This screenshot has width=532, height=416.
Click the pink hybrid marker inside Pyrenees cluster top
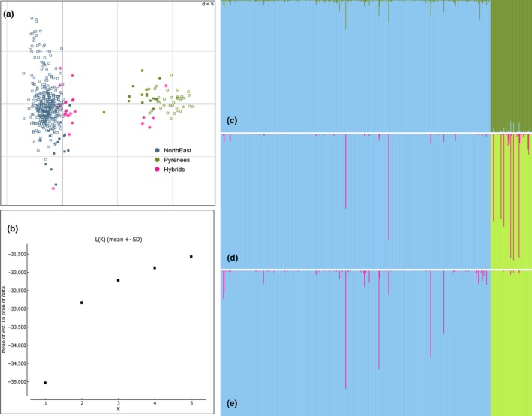(166, 86)
